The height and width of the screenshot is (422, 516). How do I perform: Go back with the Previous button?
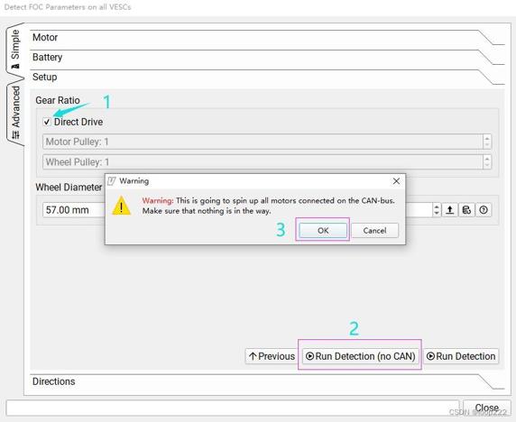[272, 356]
